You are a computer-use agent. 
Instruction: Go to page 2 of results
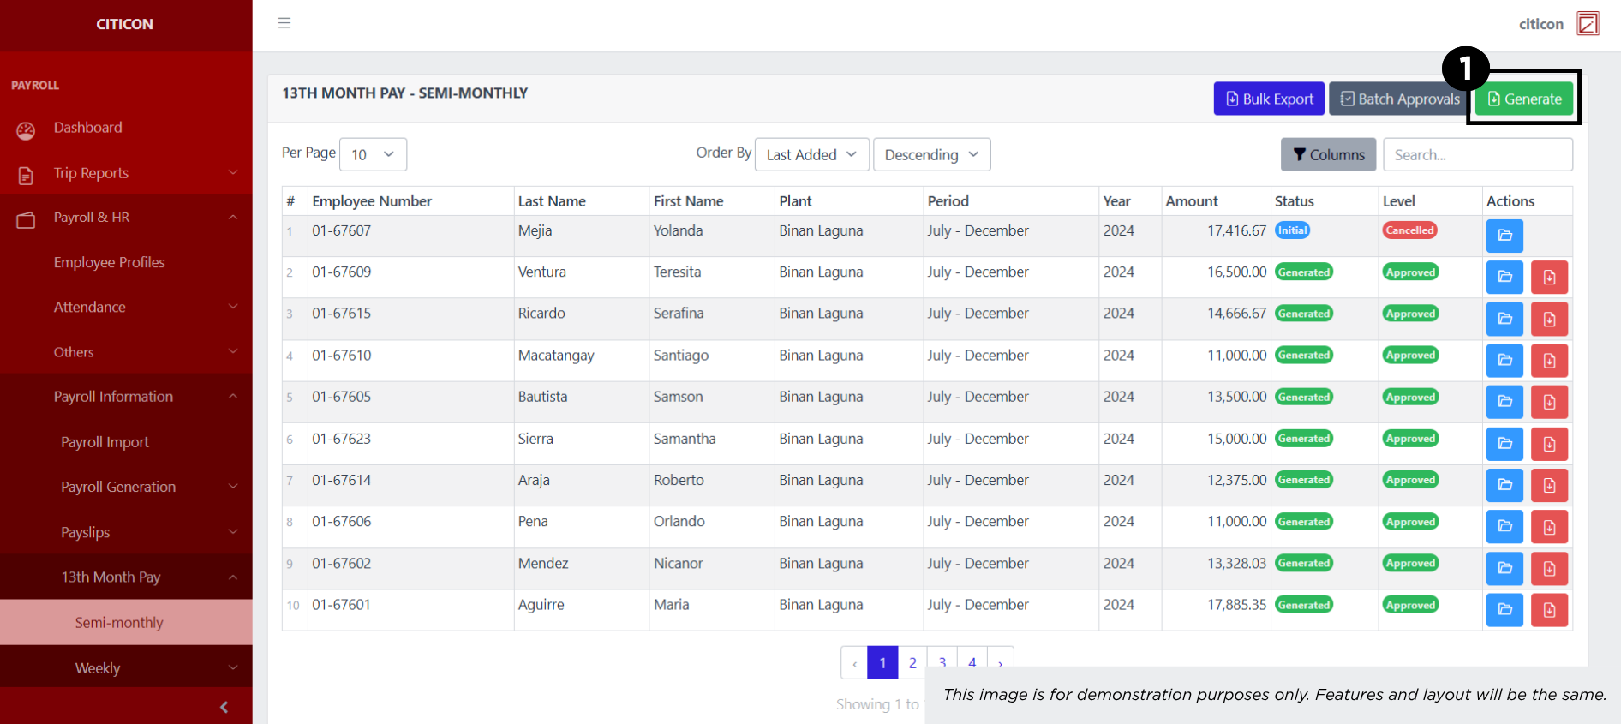click(x=912, y=662)
